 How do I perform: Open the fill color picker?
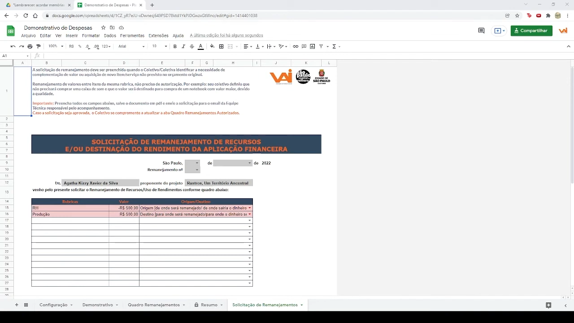point(212,46)
